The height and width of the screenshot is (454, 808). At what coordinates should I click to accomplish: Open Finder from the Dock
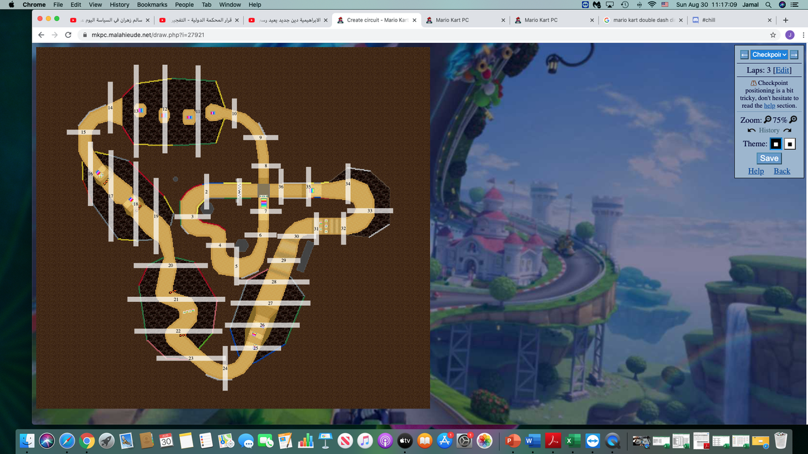pos(27,441)
